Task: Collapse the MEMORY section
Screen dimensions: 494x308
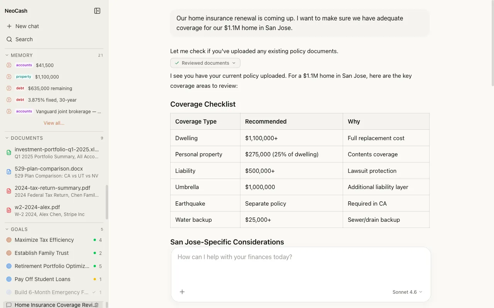Action: 7,55
